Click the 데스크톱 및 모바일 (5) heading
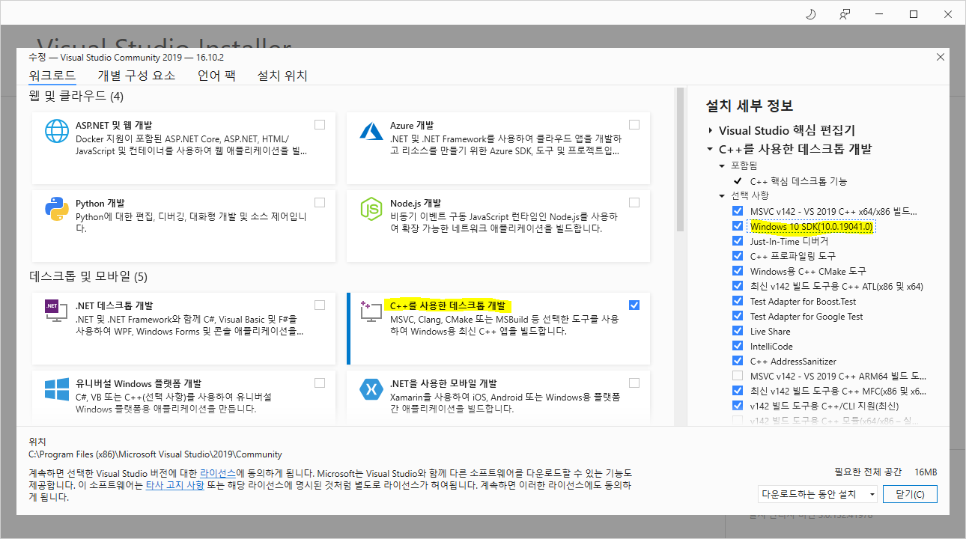The width and height of the screenshot is (966, 539). (x=88, y=277)
